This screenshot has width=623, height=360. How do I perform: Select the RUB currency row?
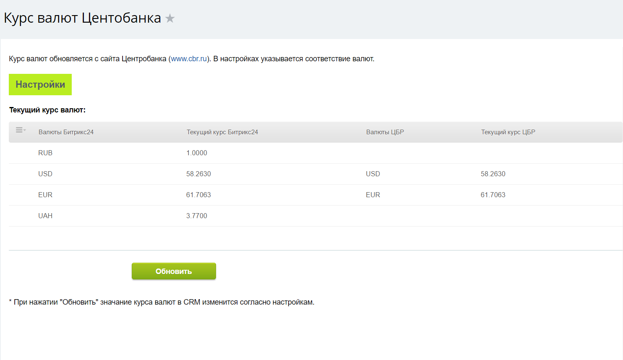[45, 153]
